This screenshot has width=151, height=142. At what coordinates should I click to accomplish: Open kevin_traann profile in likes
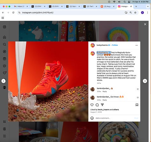[x=104, y=110]
